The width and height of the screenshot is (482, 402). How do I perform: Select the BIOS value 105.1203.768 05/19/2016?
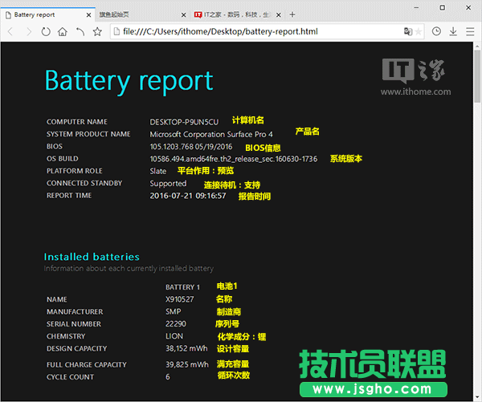coord(191,147)
